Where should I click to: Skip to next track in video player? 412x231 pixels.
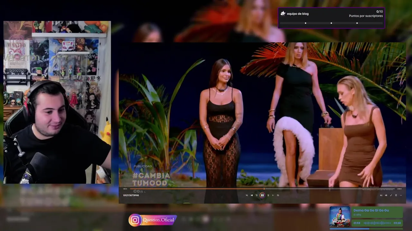point(273,195)
